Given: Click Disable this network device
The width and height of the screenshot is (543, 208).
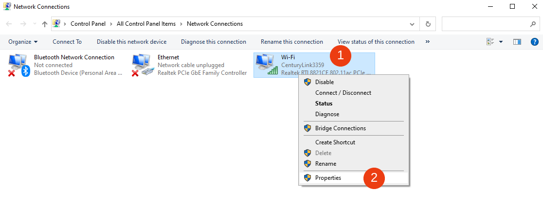Looking at the screenshot, I should [x=131, y=42].
